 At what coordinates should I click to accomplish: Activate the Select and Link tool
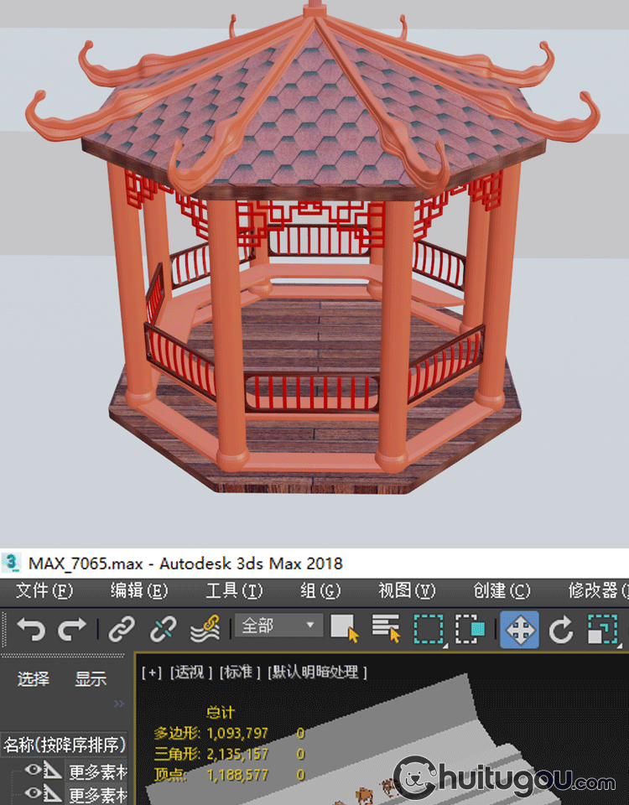click(x=122, y=629)
